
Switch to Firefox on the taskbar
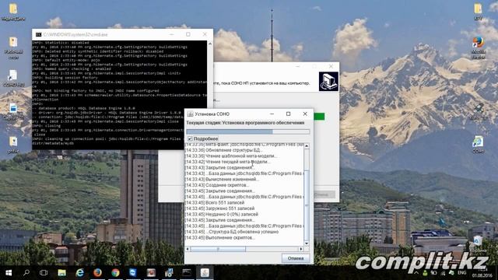coord(97,273)
